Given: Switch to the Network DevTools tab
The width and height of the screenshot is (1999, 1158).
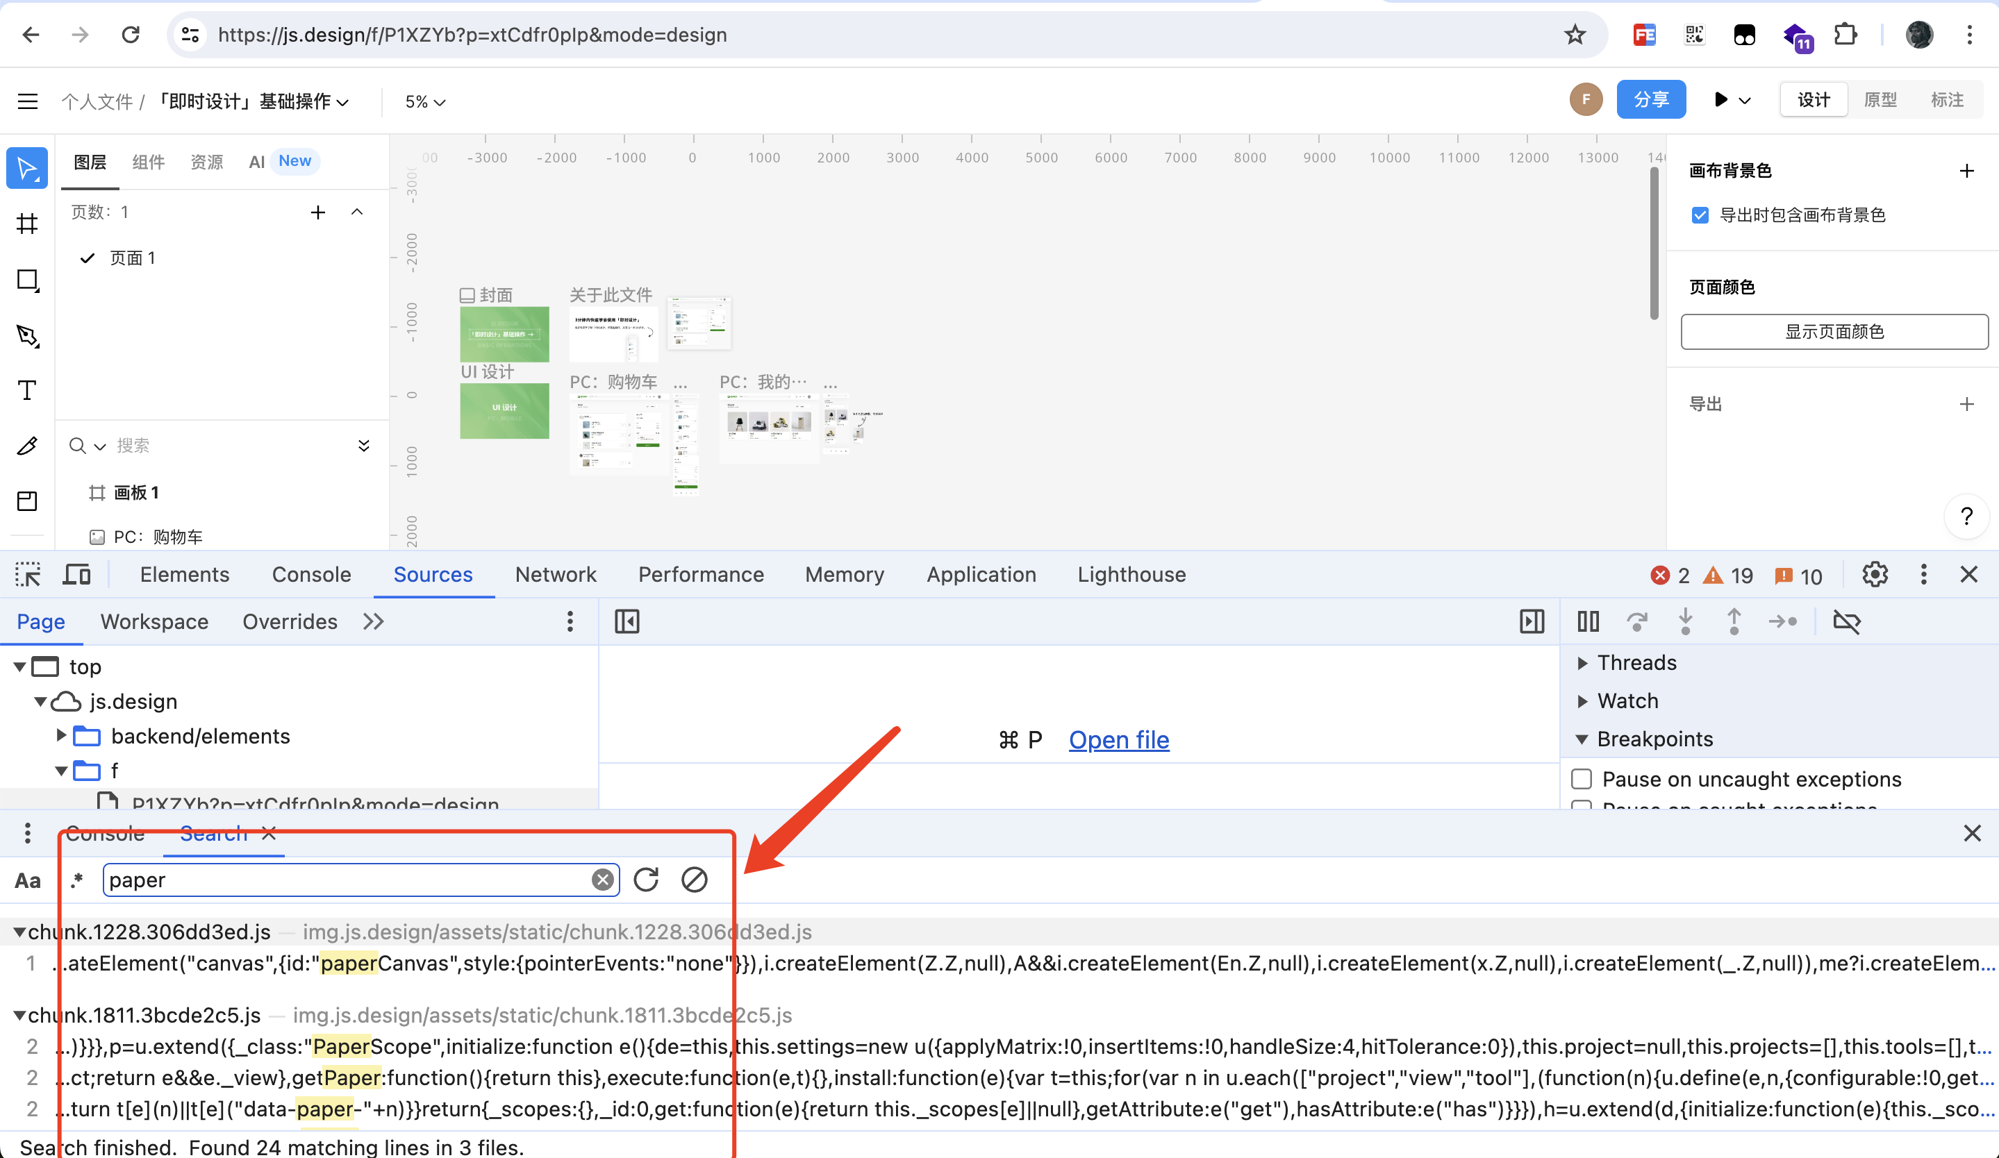Looking at the screenshot, I should coord(554,575).
